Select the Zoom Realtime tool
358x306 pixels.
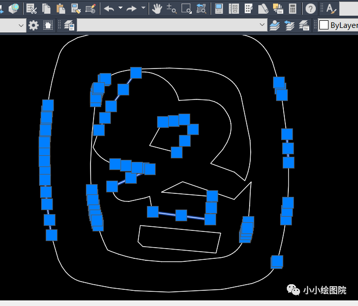(172, 9)
